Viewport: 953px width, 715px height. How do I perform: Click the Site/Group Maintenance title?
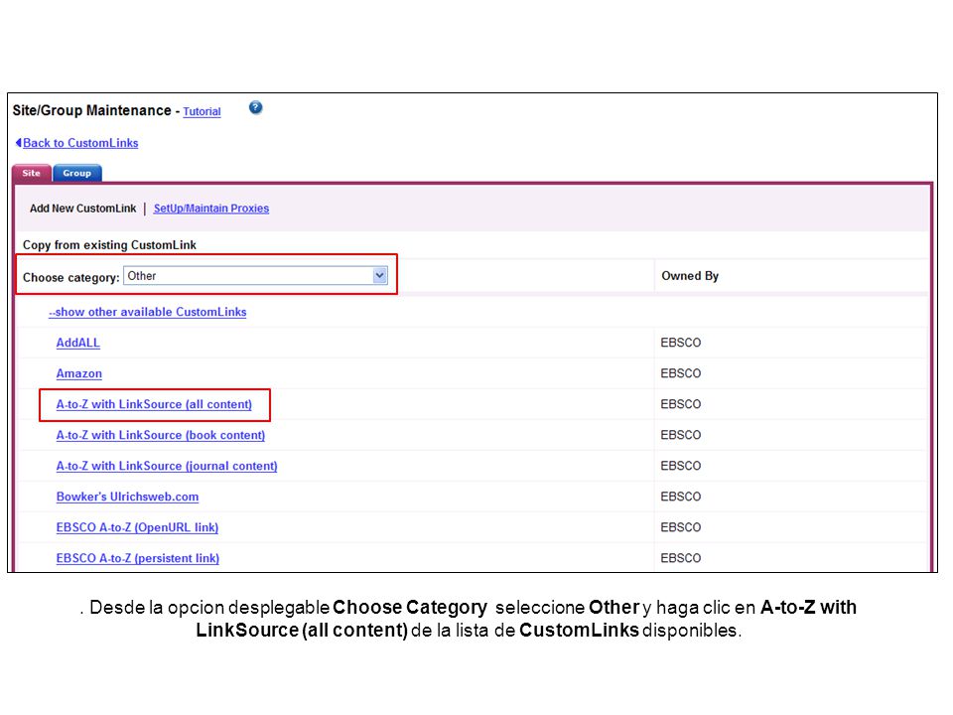(91, 110)
